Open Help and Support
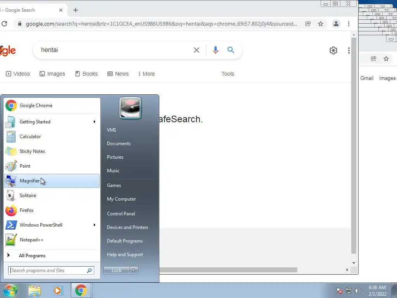Image resolution: width=397 pixels, height=298 pixels. pos(125,255)
